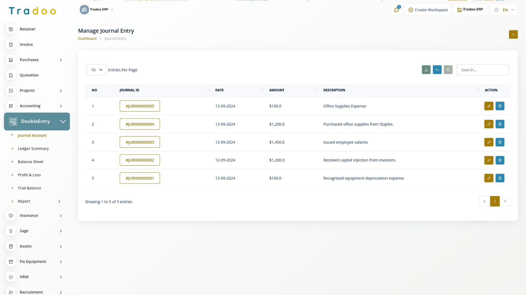Image resolution: width=526 pixels, height=295 pixels.
Task: Edit the depreciation expense entry
Action: 489,178
